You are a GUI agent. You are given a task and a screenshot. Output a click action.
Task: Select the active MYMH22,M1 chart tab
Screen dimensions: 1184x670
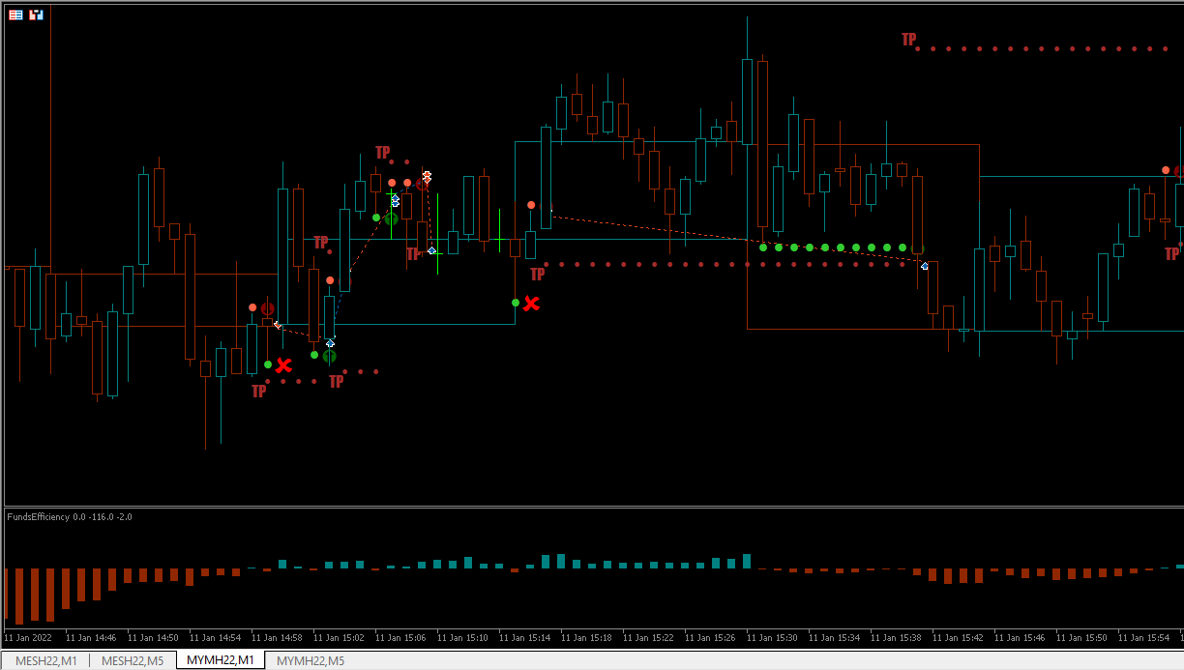click(220, 661)
